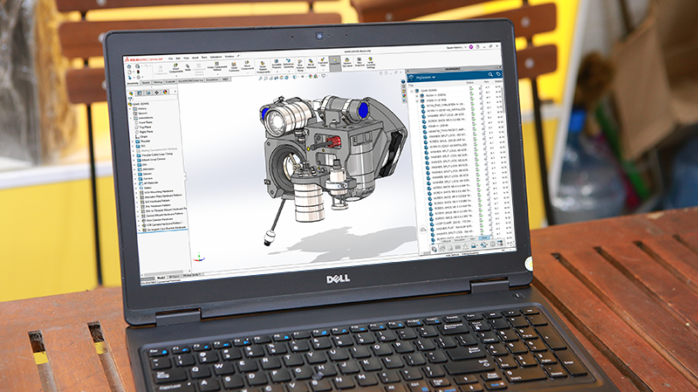This screenshot has height=392, width=698.
Task: Open the search icon in MySession panel
Action: click(x=492, y=74)
